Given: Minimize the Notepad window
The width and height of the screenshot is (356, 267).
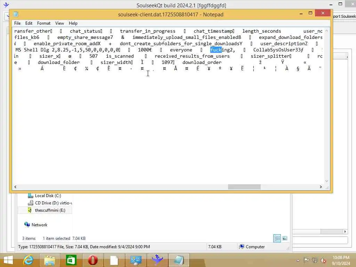Looking at the screenshot, I should coord(301,14).
